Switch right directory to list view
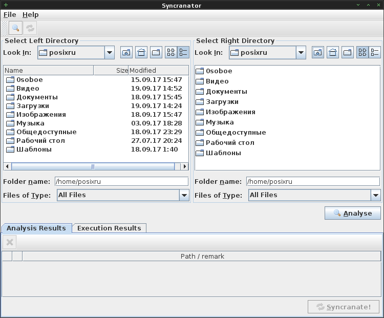384x318 pixels. click(362, 52)
